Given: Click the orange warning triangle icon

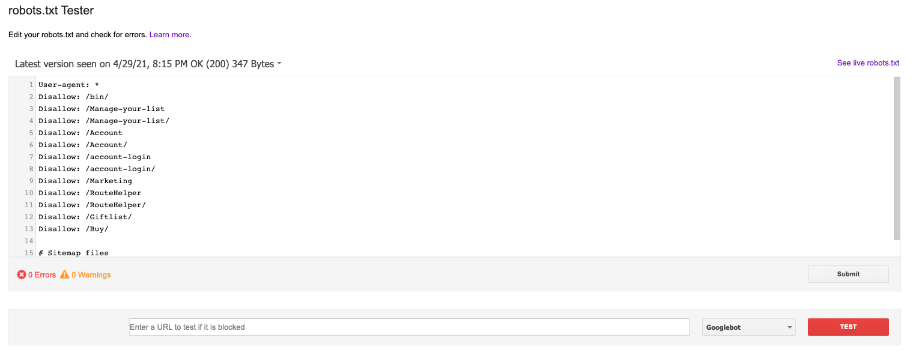Looking at the screenshot, I should [64, 275].
